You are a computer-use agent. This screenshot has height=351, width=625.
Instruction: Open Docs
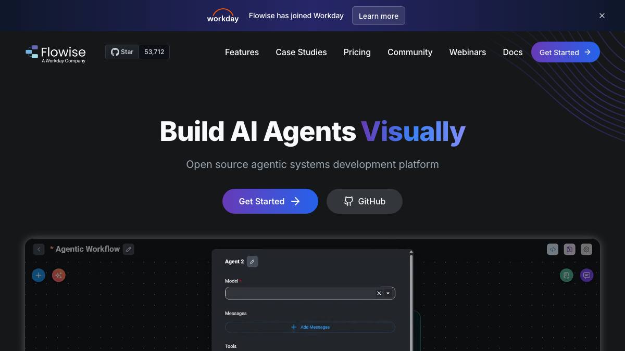pyautogui.click(x=512, y=52)
